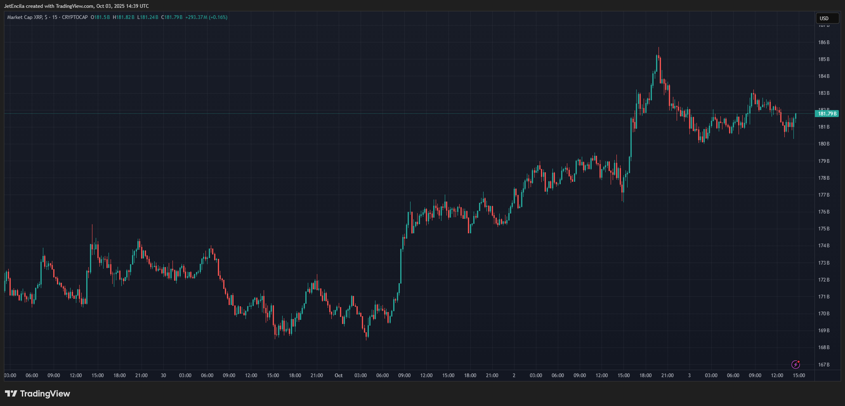Click the high value H181.82B in legend

coord(123,17)
